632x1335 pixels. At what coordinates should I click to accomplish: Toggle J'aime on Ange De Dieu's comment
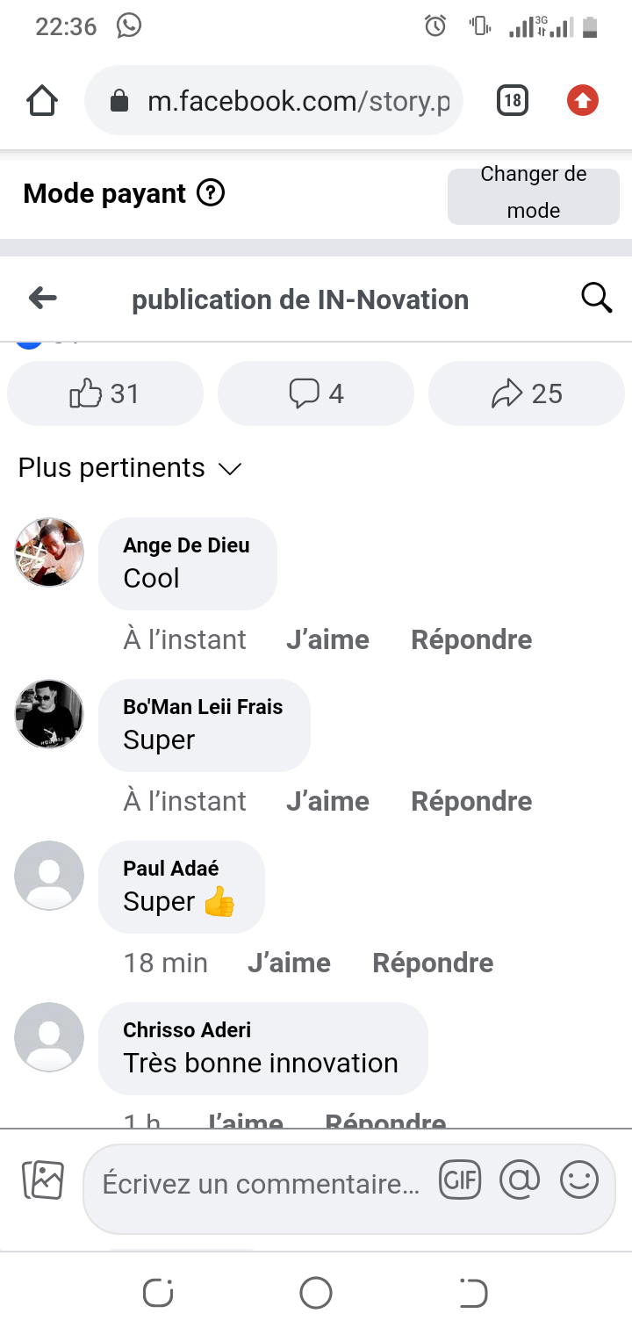[x=327, y=639]
